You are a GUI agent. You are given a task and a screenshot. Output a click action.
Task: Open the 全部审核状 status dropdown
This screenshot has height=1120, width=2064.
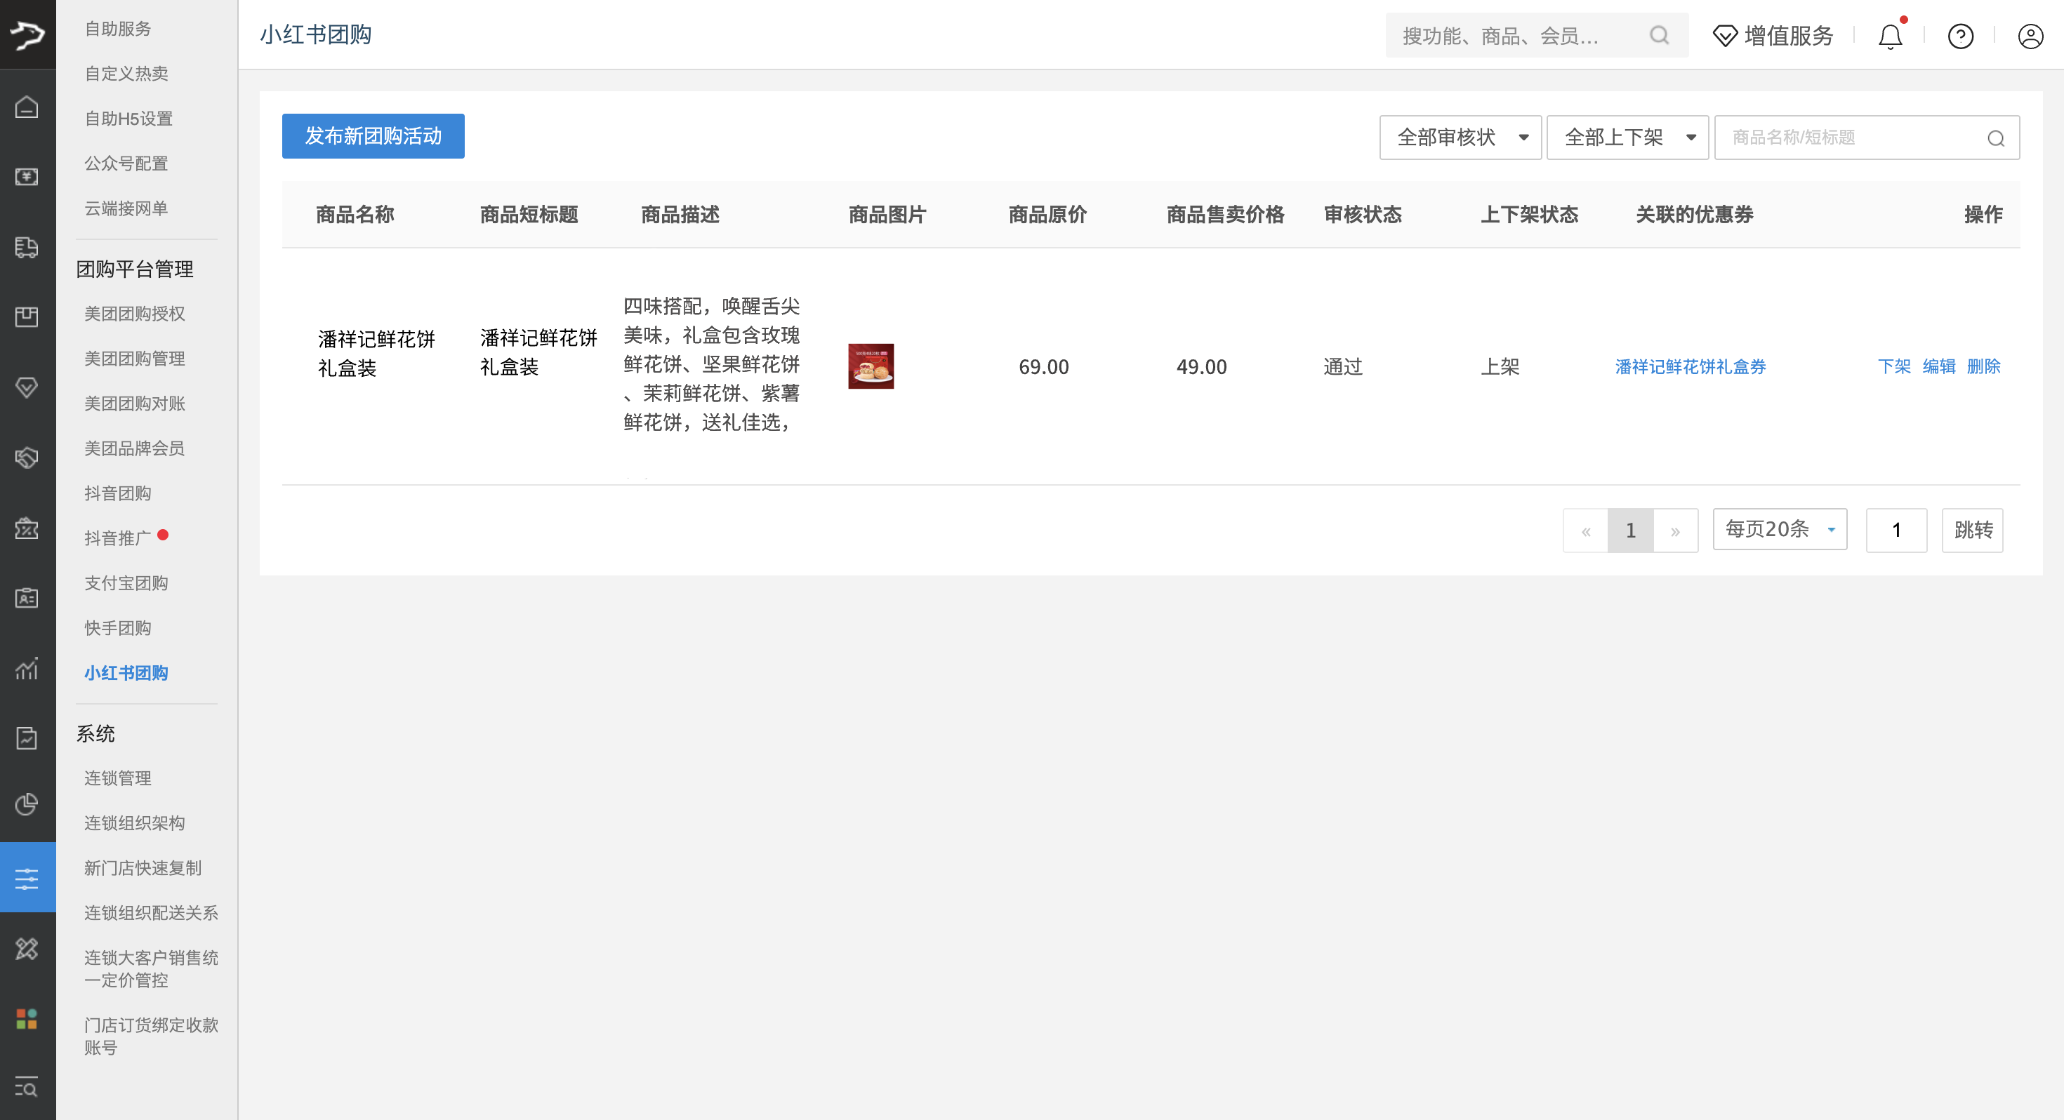1460,137
